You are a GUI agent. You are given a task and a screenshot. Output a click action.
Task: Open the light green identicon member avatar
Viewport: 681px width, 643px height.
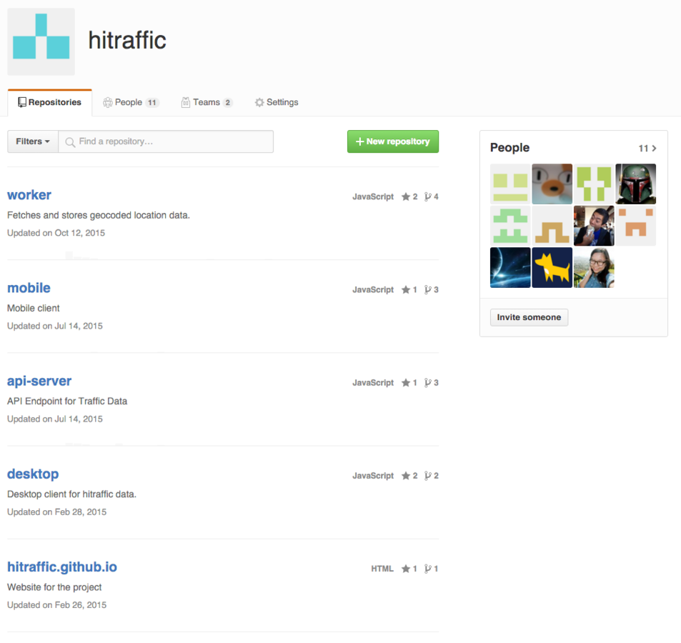pyautogui.click(x=510, y=226)
